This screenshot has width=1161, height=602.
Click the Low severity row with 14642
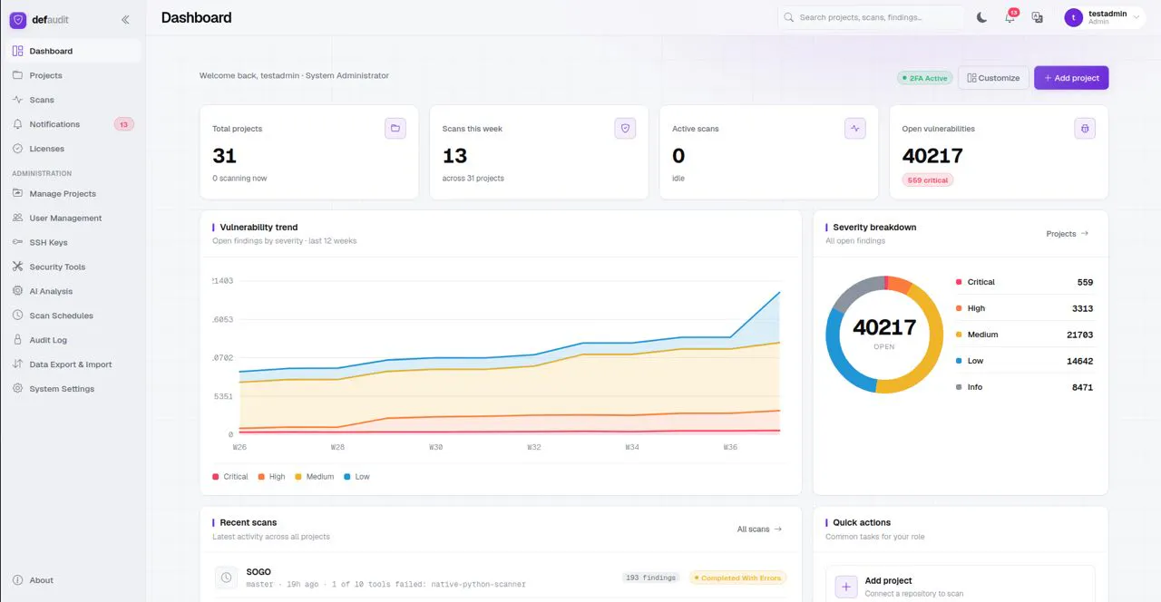pyautogui.click(x=1025, y=361)
